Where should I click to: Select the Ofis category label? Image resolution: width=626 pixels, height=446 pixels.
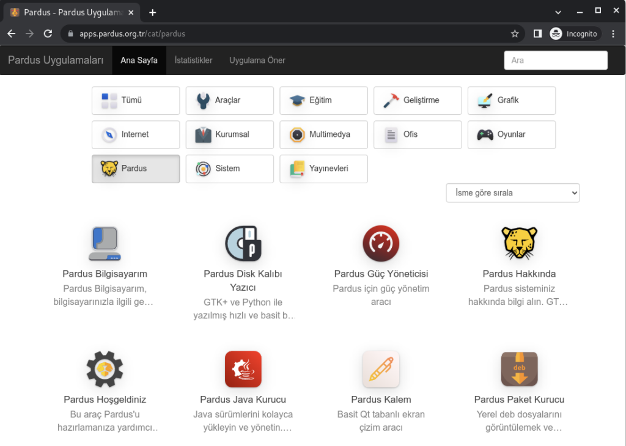410,134
